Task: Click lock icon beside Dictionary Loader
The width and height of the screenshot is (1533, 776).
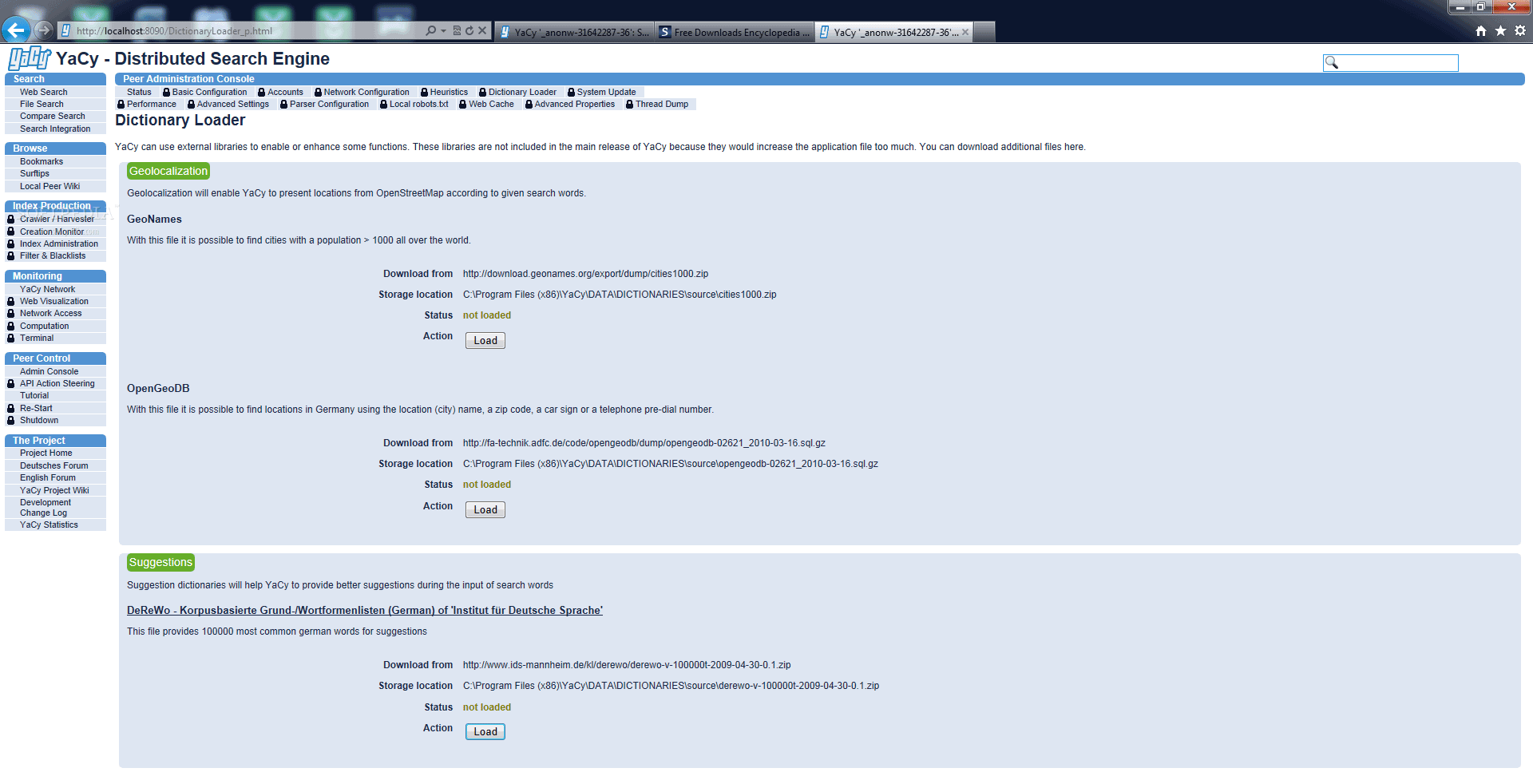Action: [x=482, y=92]
